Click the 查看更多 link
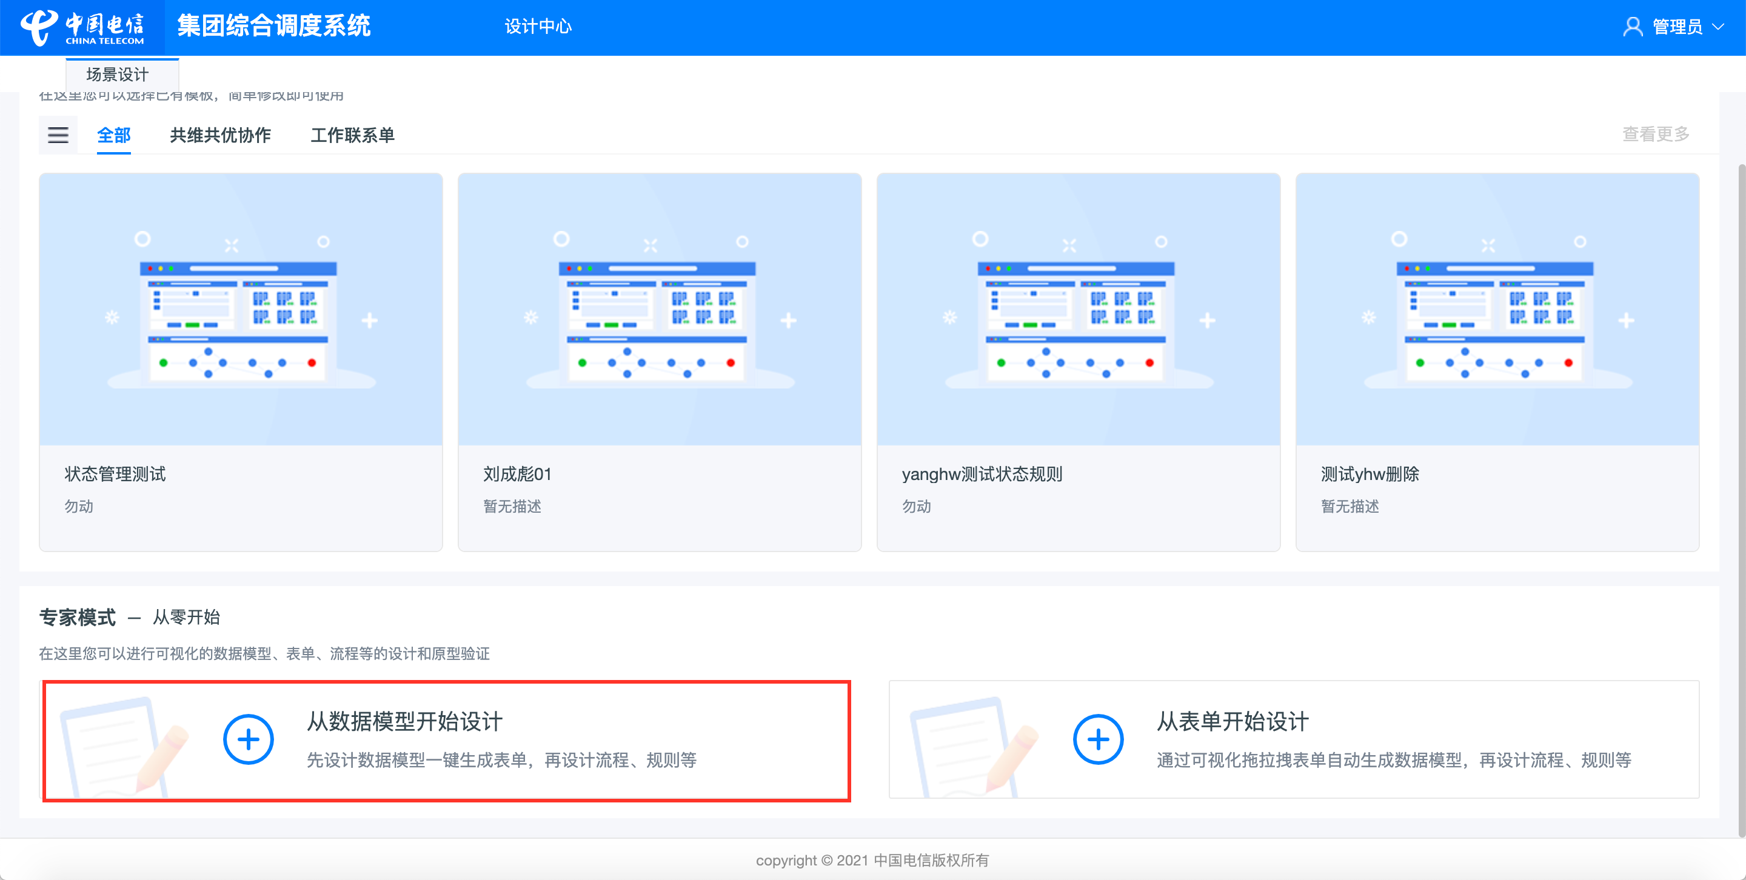1746x880 pixels. pos(1654,134)
